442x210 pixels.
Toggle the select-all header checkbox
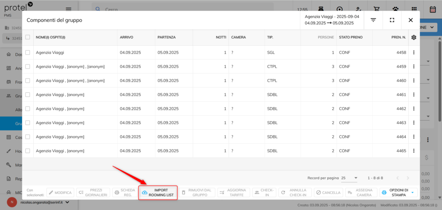point(28,38)
